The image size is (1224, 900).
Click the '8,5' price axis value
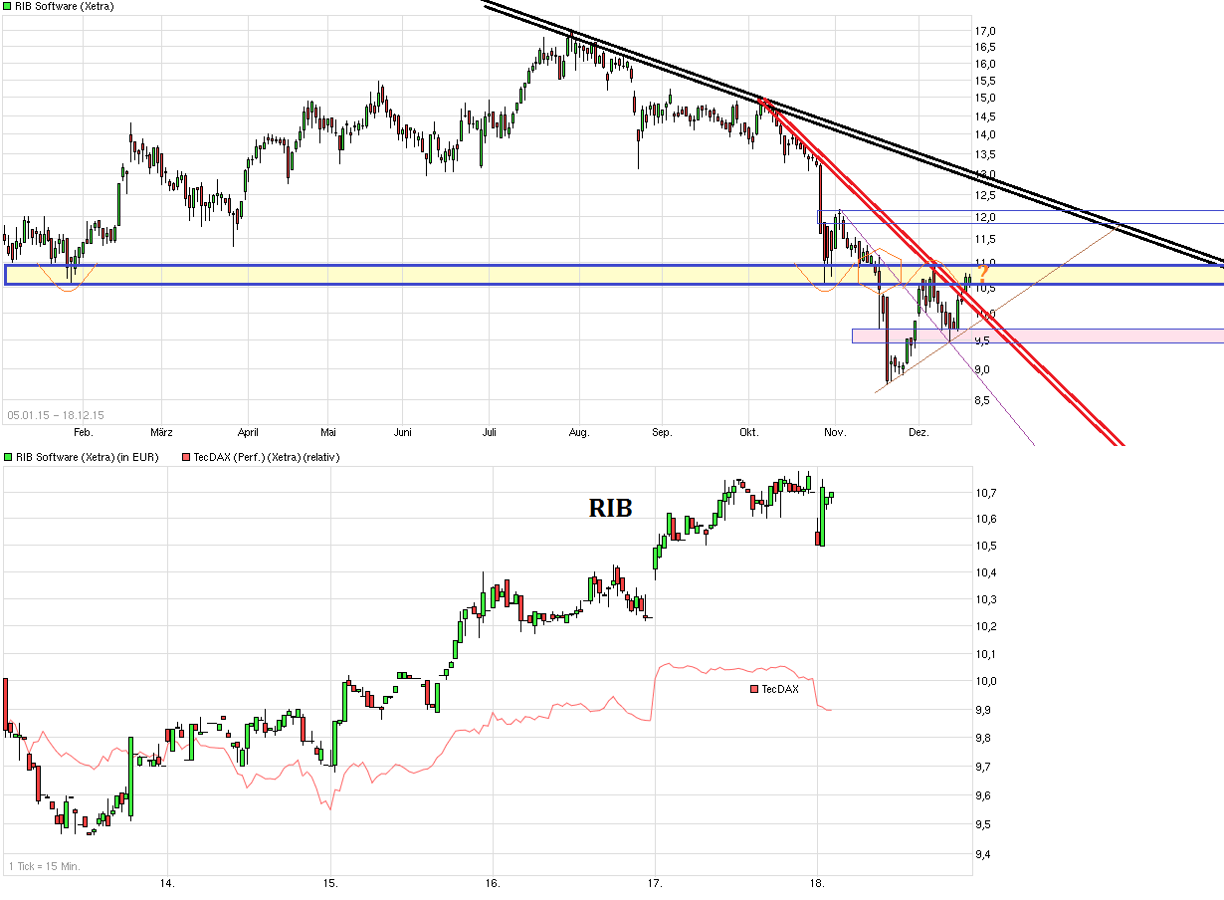[982, 400]
